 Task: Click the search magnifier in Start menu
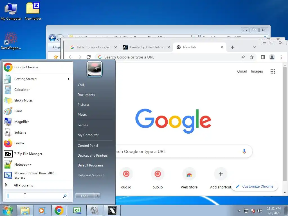(x=65, y=196)
